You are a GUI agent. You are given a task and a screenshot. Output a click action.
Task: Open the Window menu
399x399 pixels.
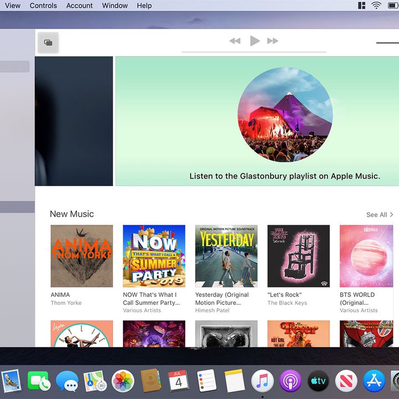pos(115,6)
